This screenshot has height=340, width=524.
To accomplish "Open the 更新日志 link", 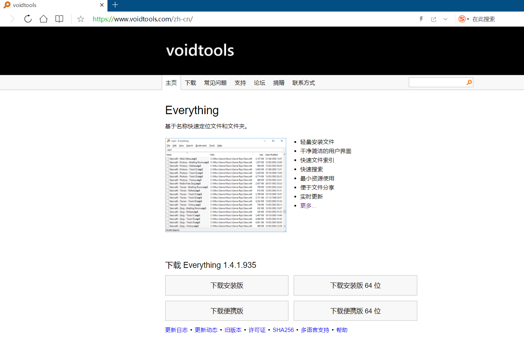I will (x=176, y=330).
